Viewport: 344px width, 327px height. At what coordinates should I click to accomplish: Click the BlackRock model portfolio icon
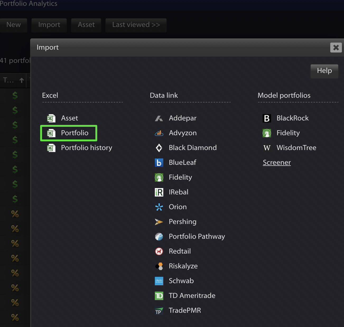point(267,118)
